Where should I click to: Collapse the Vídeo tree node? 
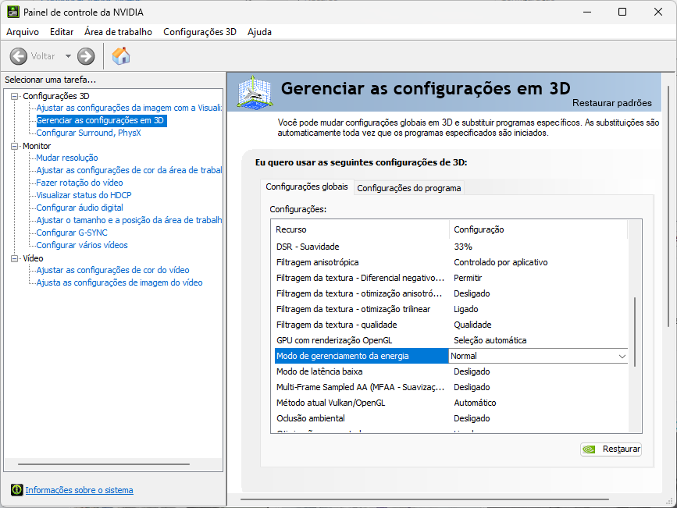[x=15, y=258]
